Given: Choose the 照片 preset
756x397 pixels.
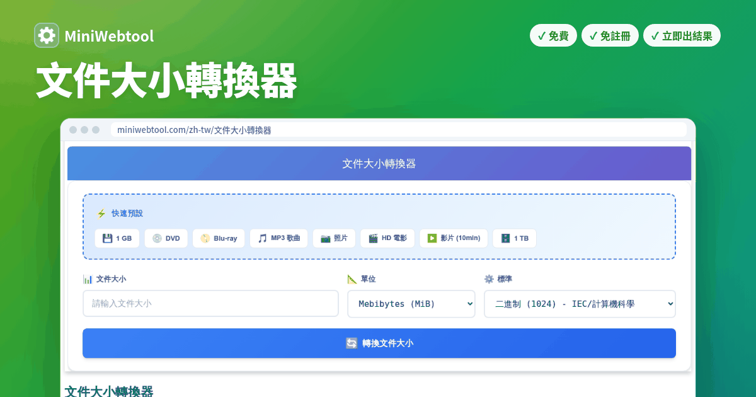Looking at the screenshot, I should coord(334,238).
